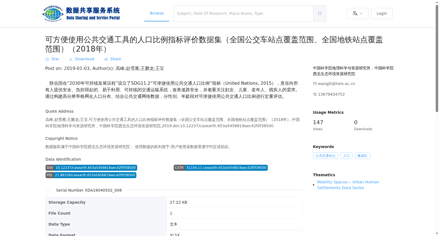The width and height of the screenshot is (439, 236).
Task: Click the PID identifier badge
Action: pyautogui.click(x=91, y=175)
